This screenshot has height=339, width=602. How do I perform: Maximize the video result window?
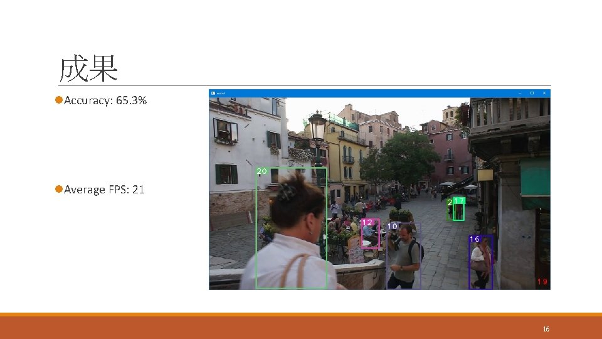click(x=532, y=93)
